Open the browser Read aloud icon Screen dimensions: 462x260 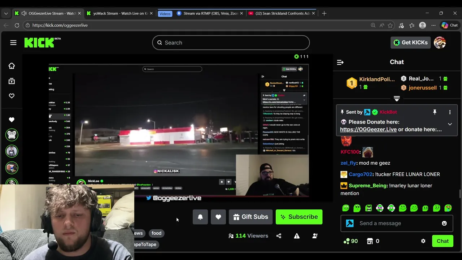coord(382,25)
